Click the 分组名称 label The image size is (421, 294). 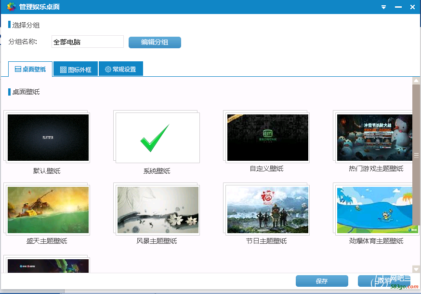(x=23, y=42)
